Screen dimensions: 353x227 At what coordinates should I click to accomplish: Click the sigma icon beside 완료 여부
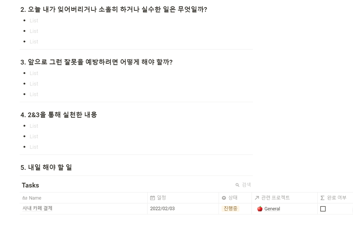coord(323,198)
